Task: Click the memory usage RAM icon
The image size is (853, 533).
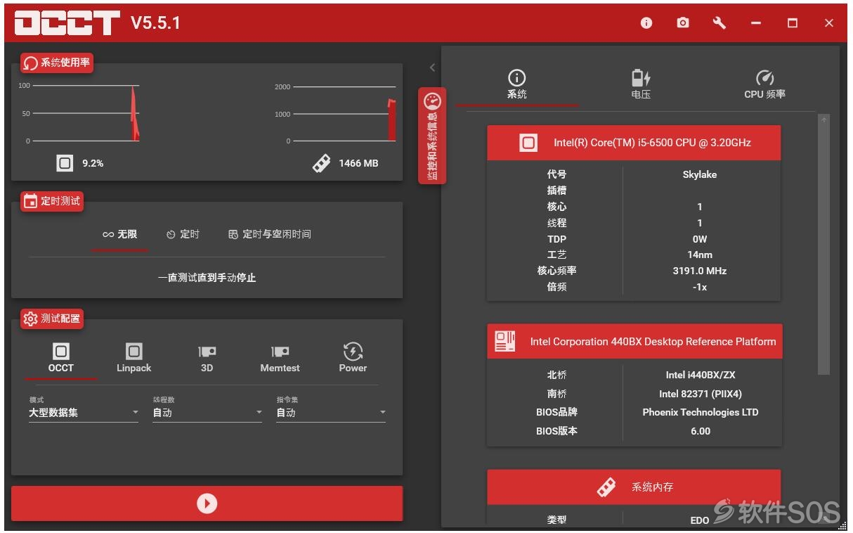Action: coord(322,163)
